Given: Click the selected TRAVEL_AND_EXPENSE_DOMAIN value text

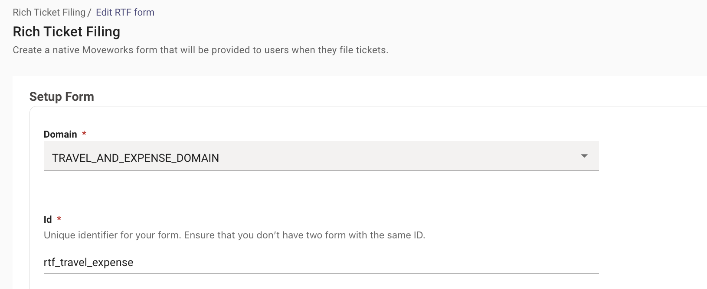Looking at the screenshot, I should click(135, 158).
